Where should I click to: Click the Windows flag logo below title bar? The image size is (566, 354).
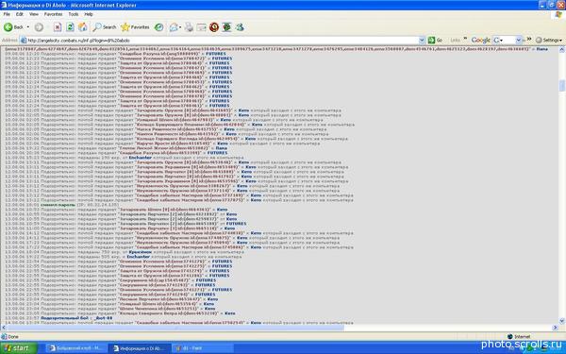[558, 14]
